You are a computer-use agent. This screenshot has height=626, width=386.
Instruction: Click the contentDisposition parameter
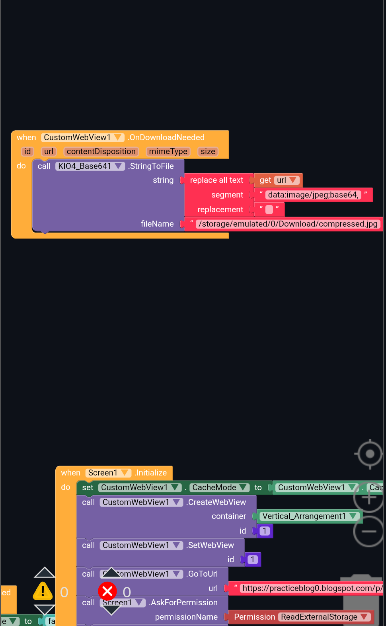tap(101, 151)
